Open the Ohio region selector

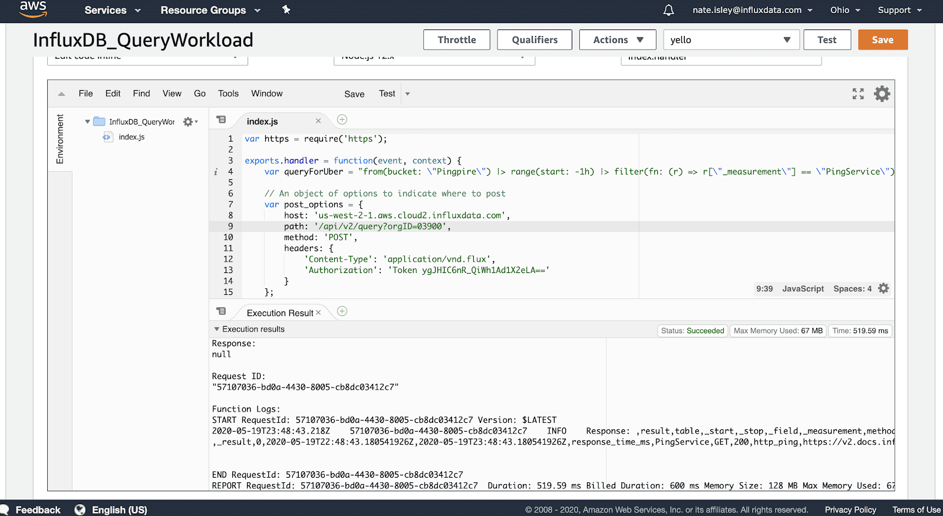tap(845, 10)
